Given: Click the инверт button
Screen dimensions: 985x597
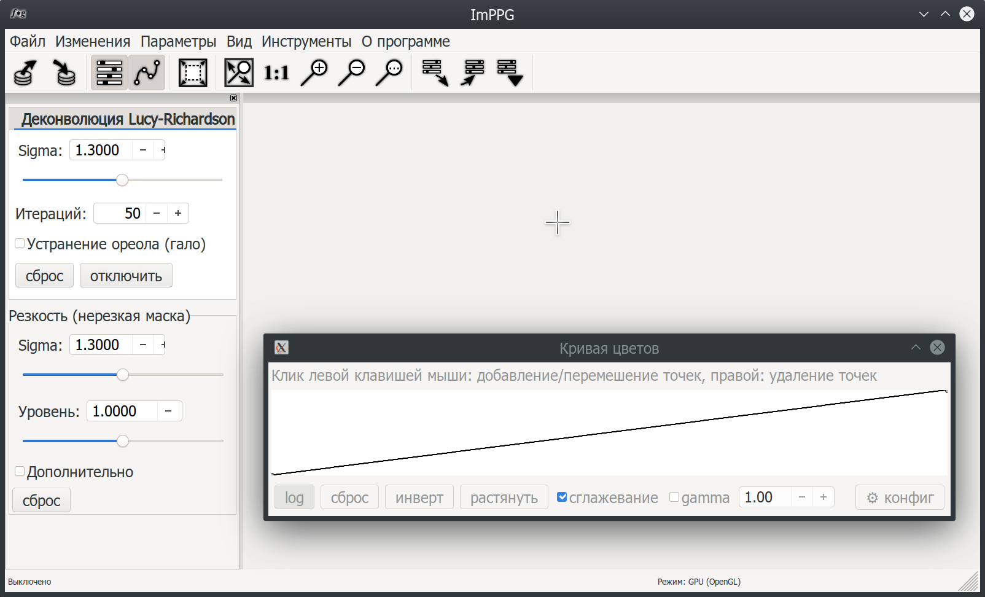Looking at the screenshot, I should [x=419, y=497].
